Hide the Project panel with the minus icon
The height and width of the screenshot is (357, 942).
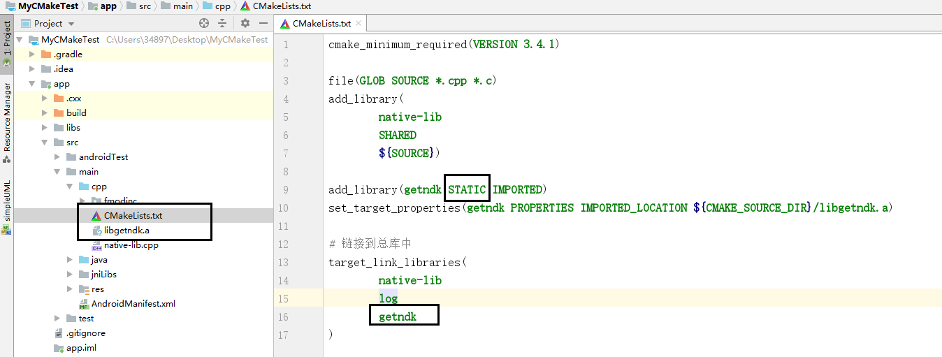[263, 23]
